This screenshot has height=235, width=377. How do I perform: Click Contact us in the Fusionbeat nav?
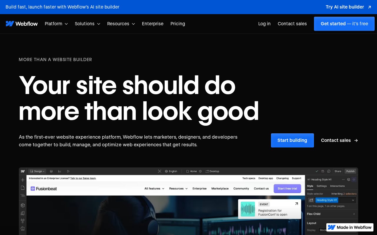tap(261, 189)
